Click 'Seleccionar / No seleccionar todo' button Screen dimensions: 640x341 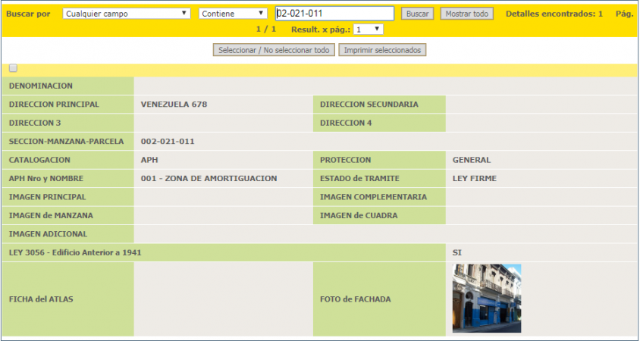273,50
